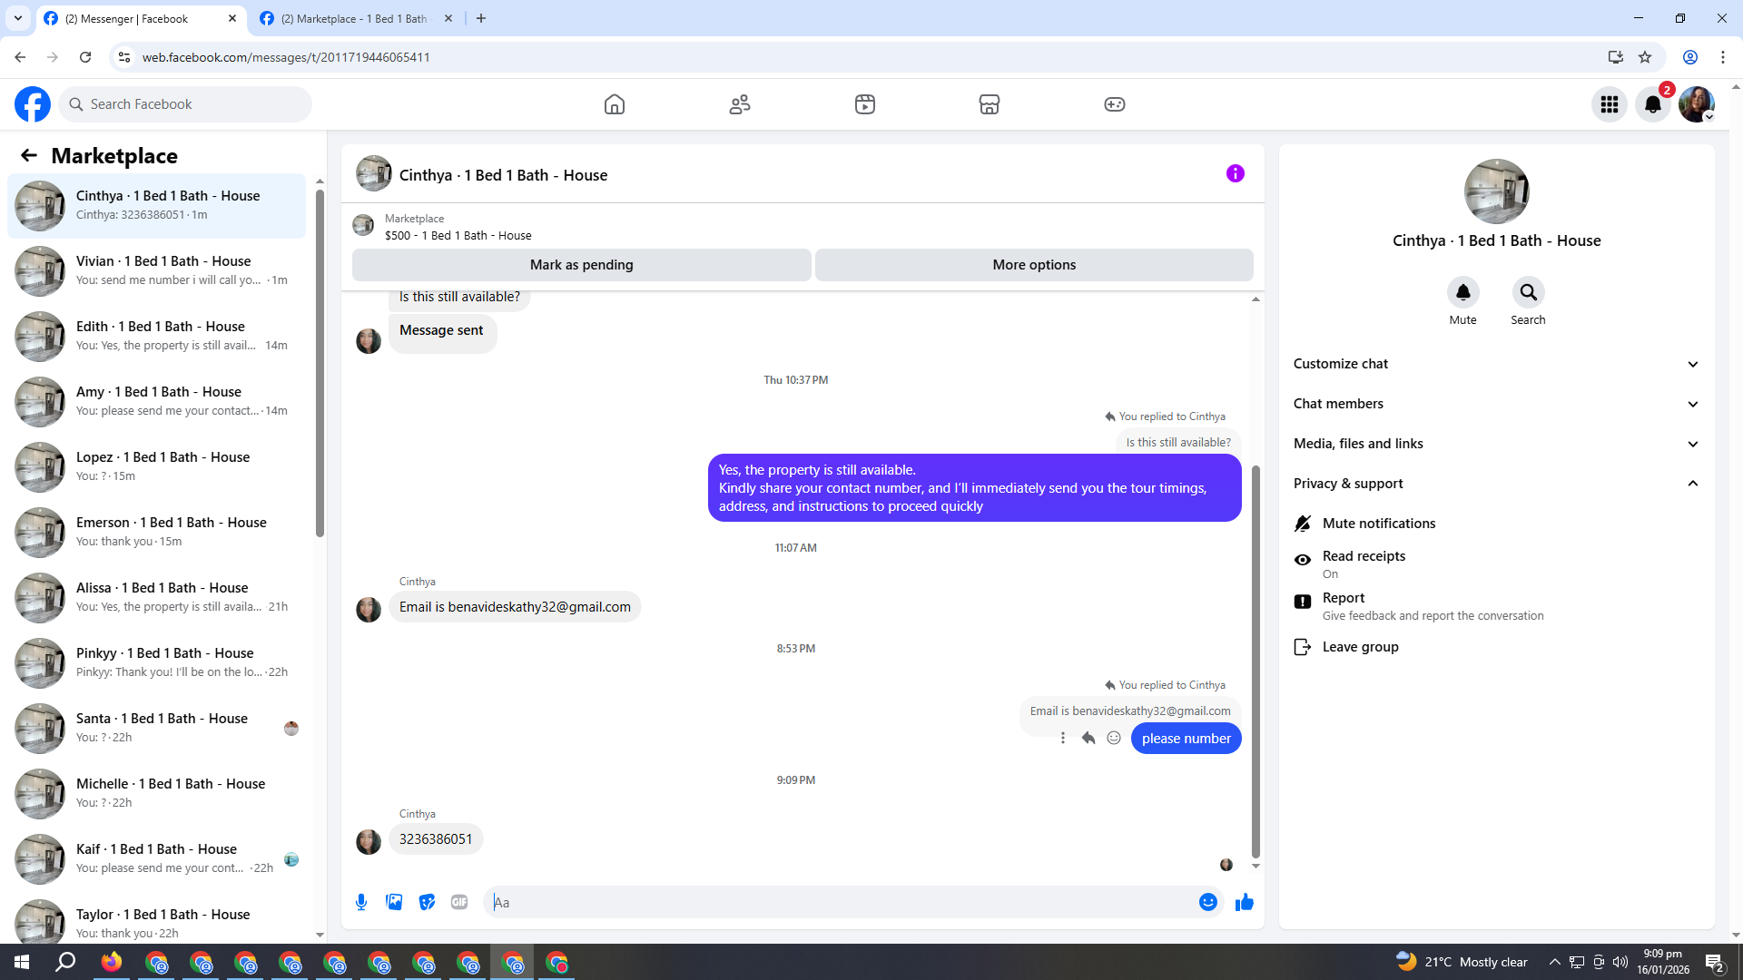Send a thumbs-up like
Viewport: 1743px width, 980px height.
[1244, 902]
